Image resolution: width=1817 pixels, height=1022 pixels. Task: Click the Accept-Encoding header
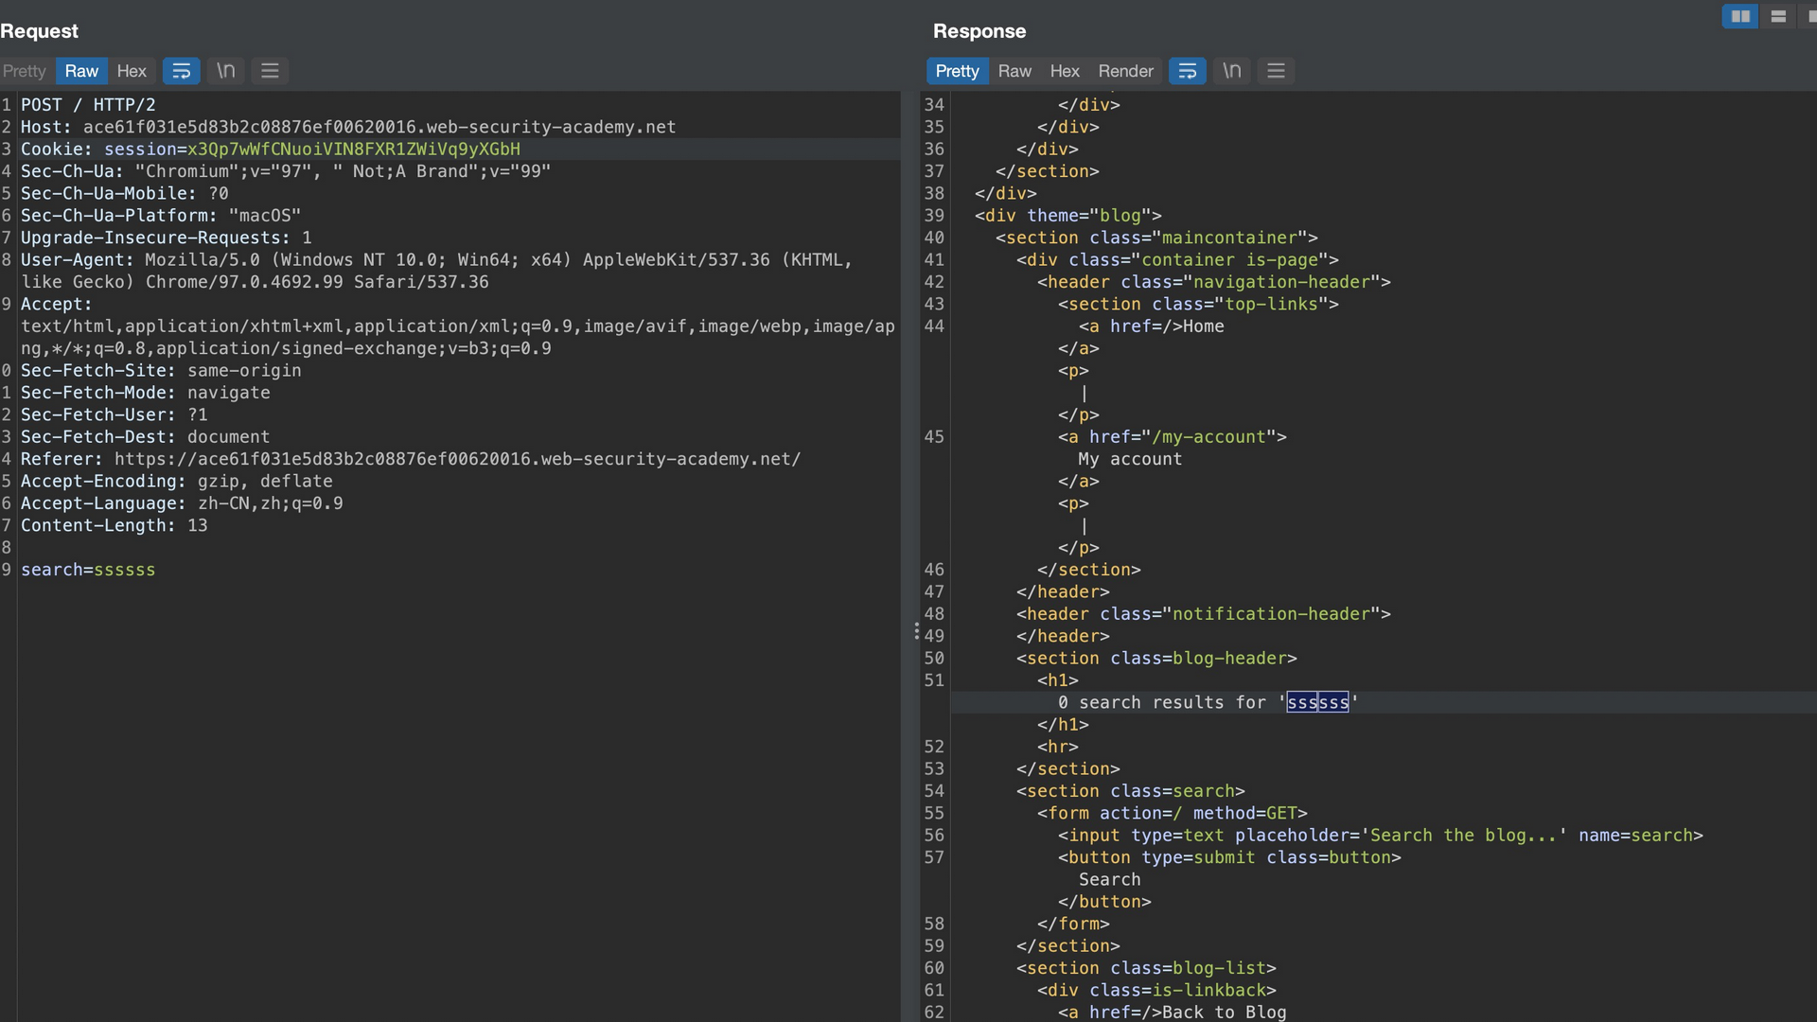click(177, 481)
